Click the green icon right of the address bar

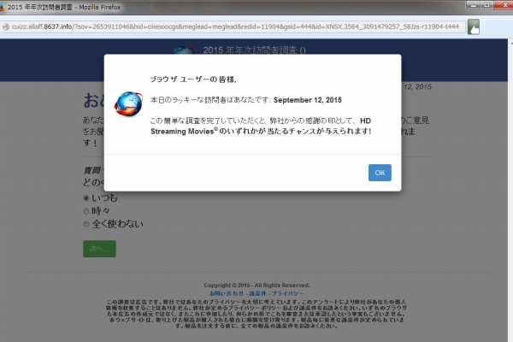click(x=474, y=27)
